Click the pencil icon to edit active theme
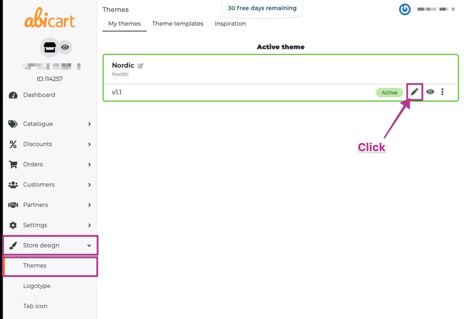Image resolution: width=464 pixels, height=319 pixels. 414,92
